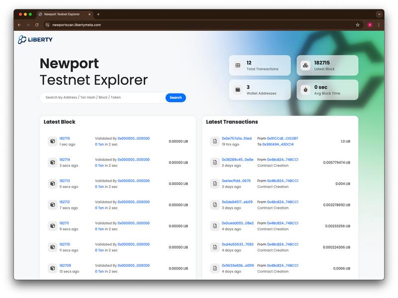Click the cube icon for block 182712
This screenshot has height=298, width=398.
point(53,205)
